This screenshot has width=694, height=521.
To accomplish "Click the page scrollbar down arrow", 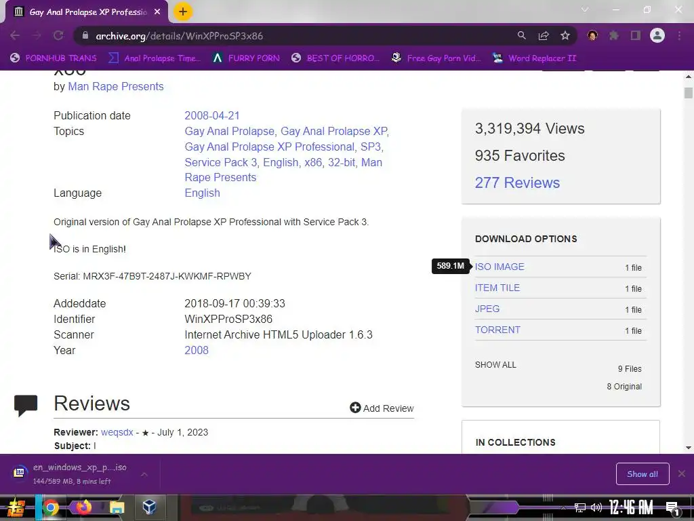I will (x=689, y=448).
